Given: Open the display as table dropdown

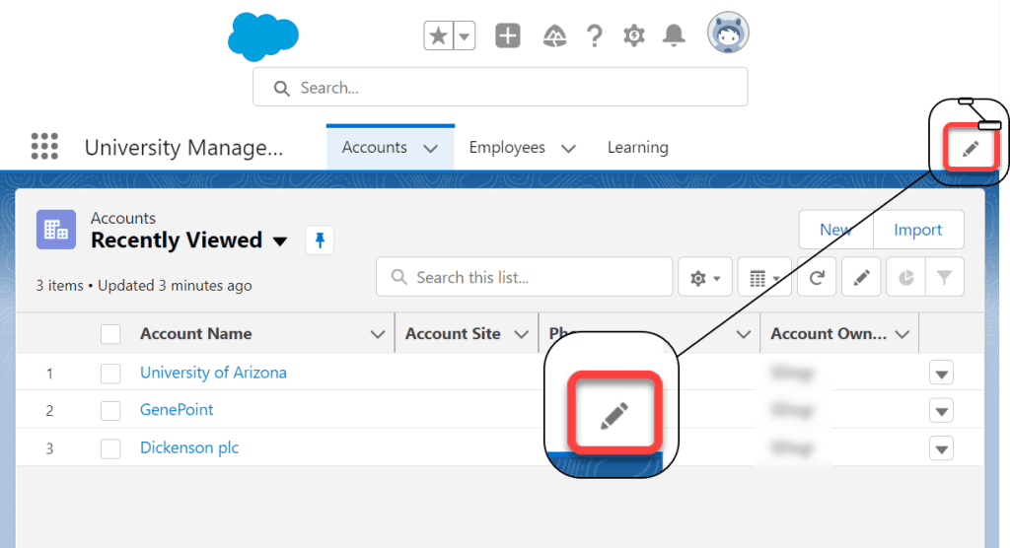Looking at the screenshot, I should (x=764, y=278).
